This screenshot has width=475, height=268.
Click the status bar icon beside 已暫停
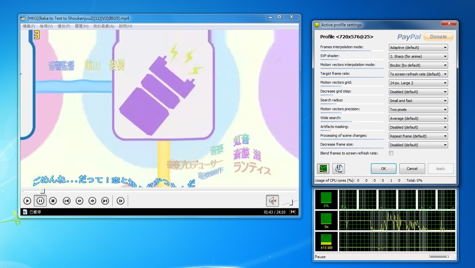[x=25, y=212]
